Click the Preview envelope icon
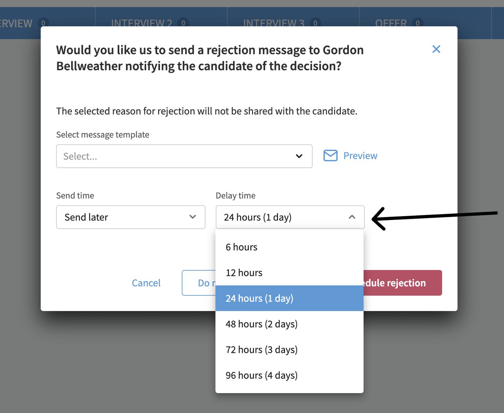Viewport: 504px width, 413px height. coord(330,155)
